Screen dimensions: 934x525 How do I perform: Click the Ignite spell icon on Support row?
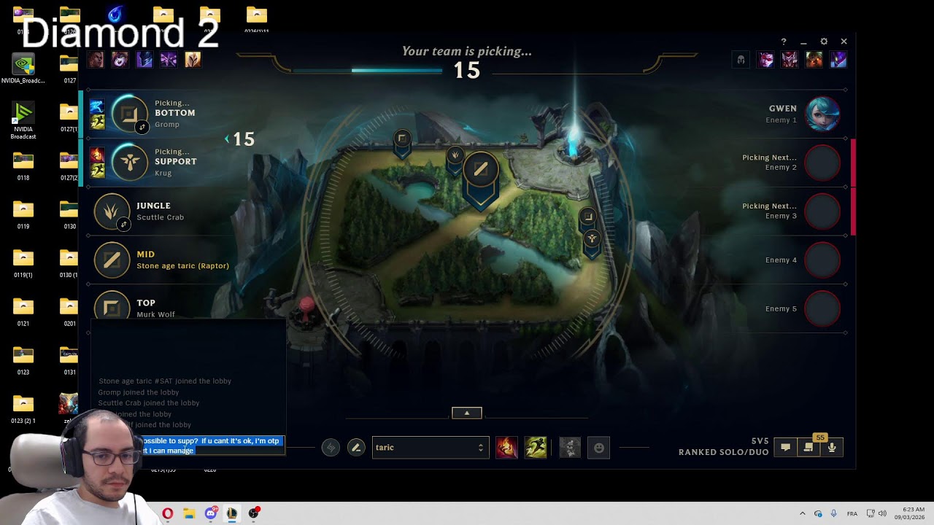coord(97,155)
